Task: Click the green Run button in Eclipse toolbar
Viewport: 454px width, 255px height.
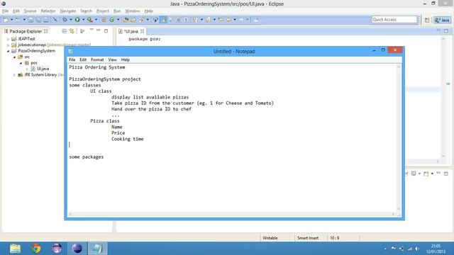Action: pos(77,20)
